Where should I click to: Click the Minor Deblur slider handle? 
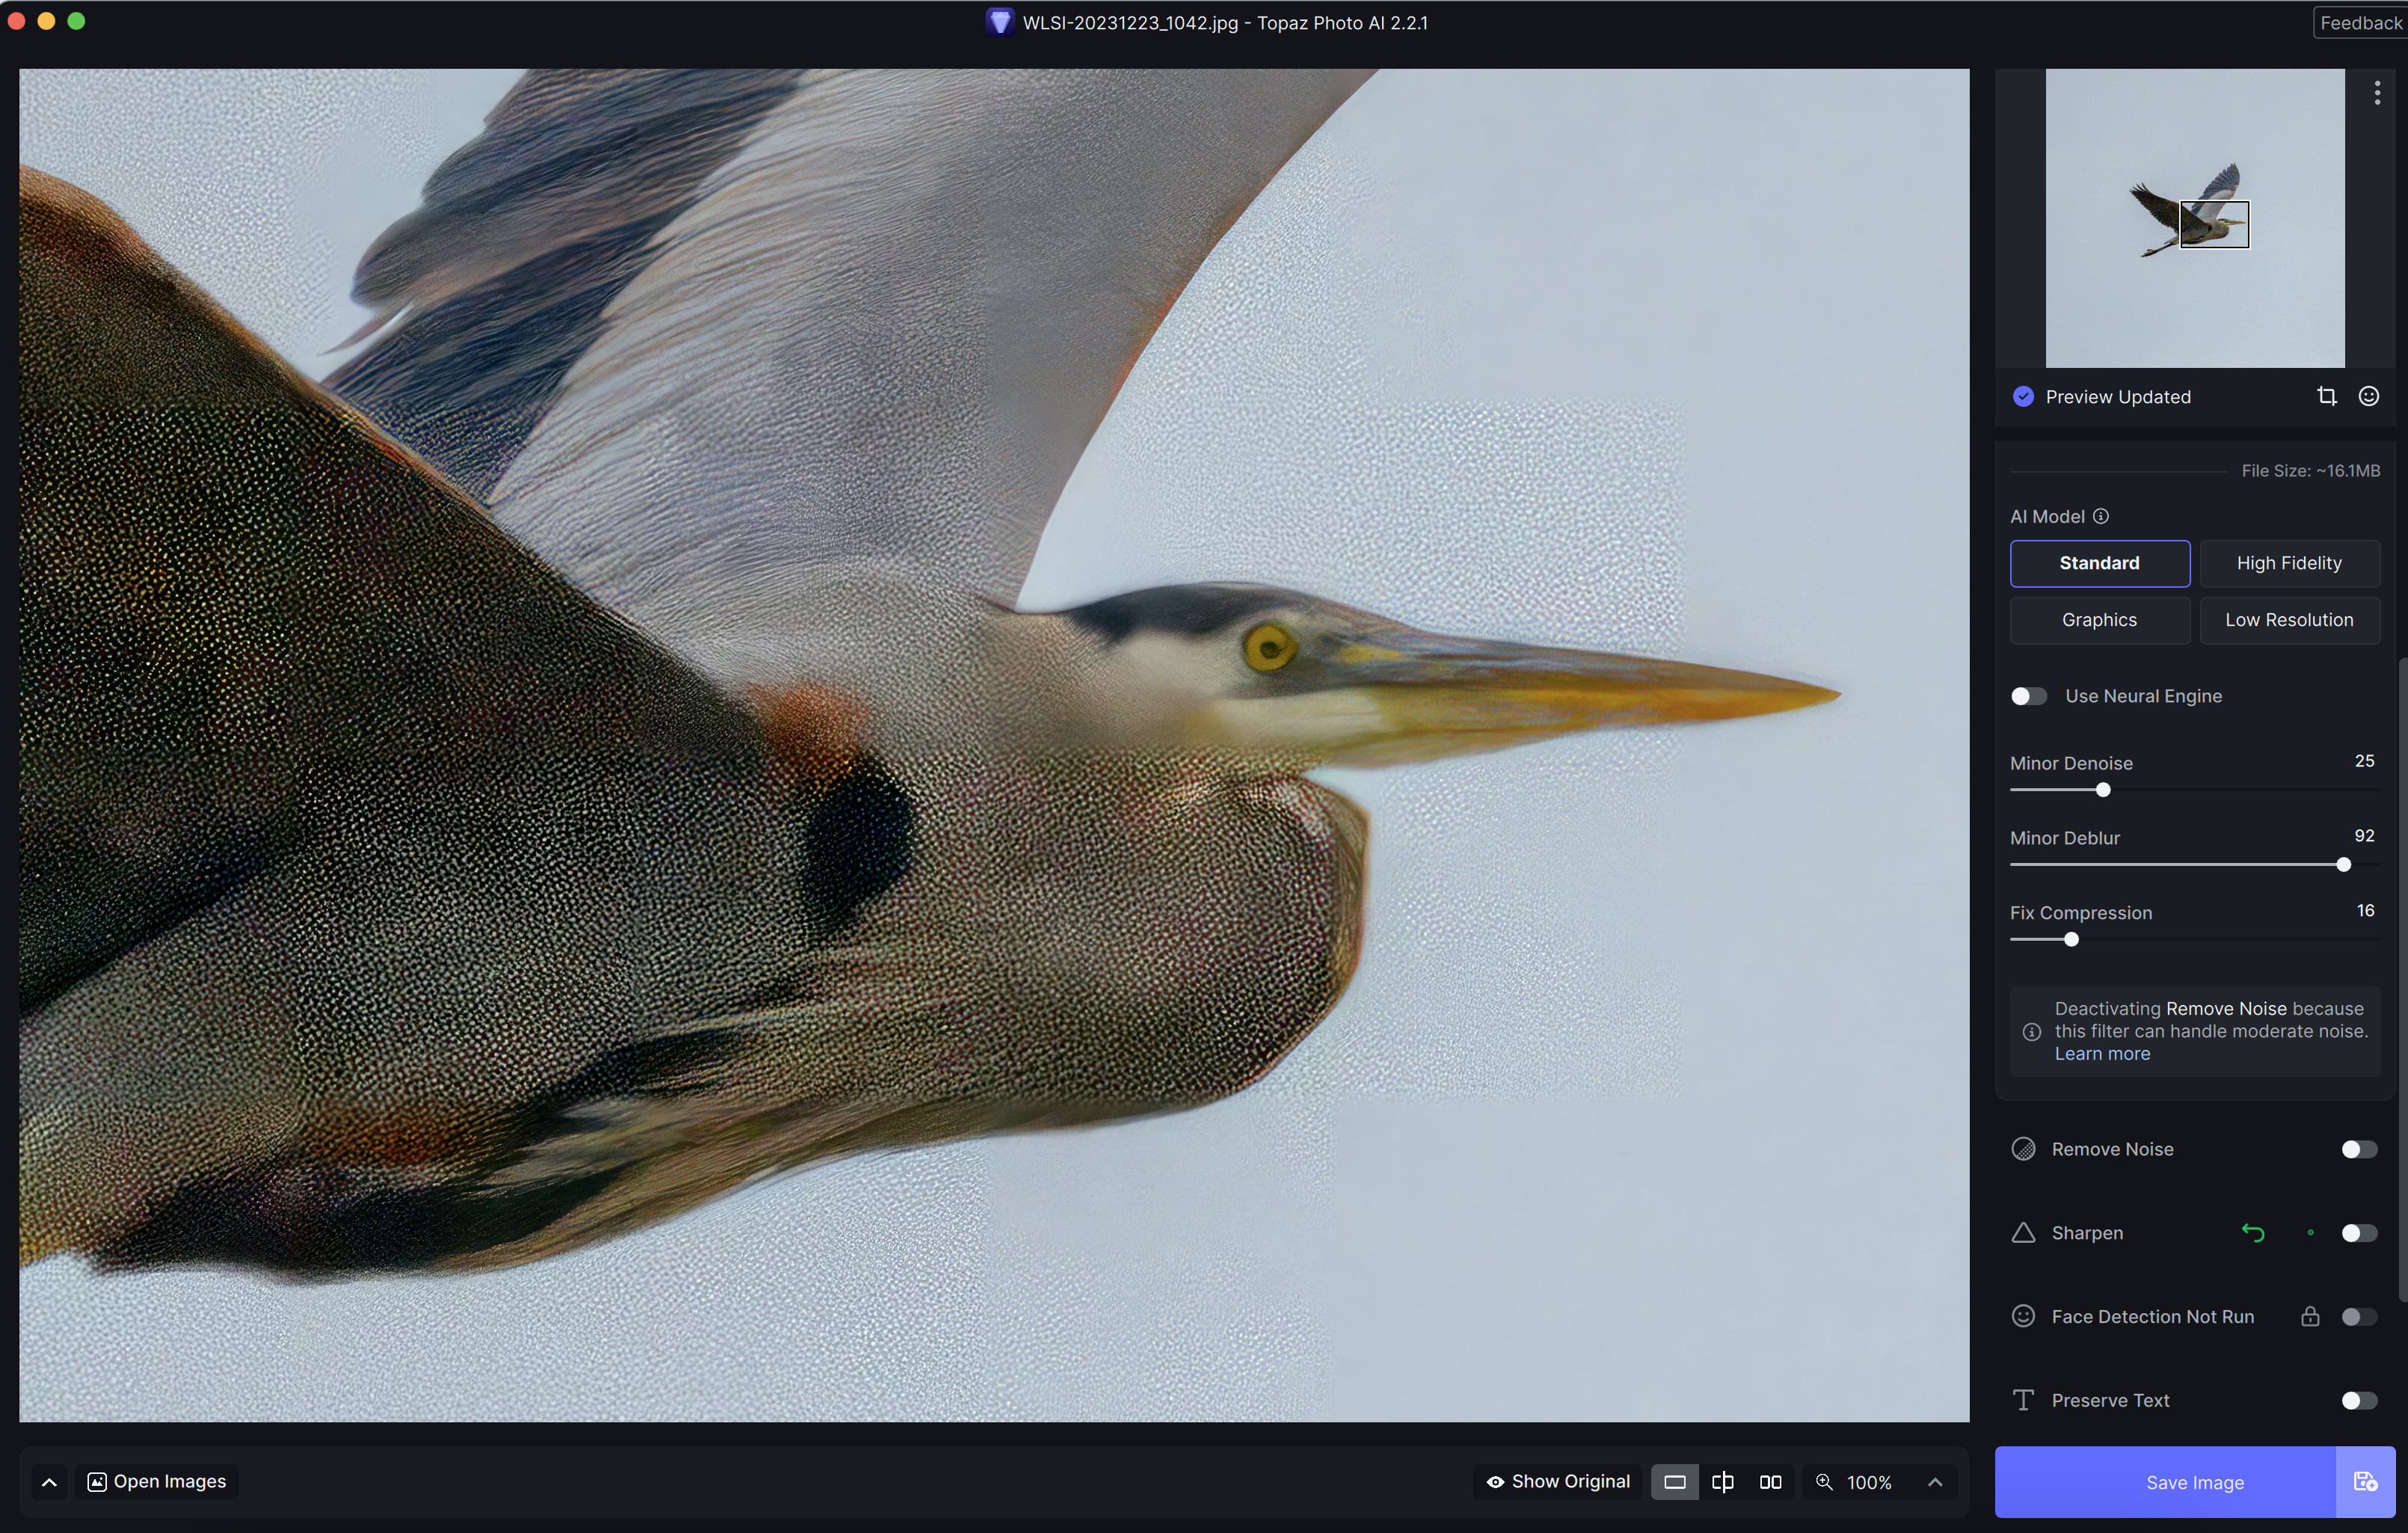[x=2343, y=865]
